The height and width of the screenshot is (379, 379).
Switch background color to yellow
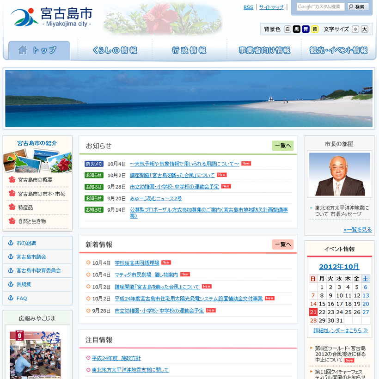point(315,29)
